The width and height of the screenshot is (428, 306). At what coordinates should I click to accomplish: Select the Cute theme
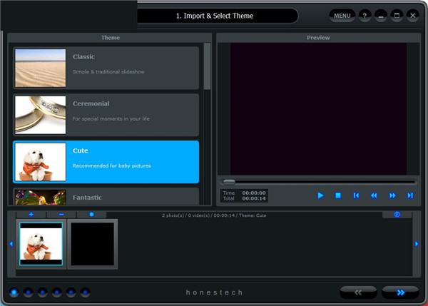[x=106, y=161]
